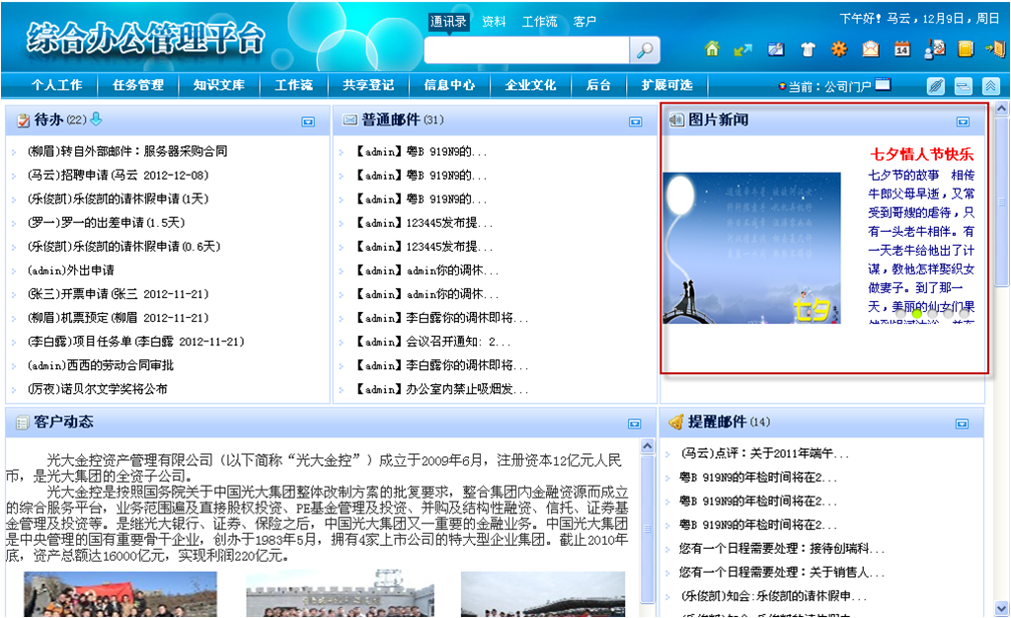
Task: Click the green-blue fullscreen arrows icon
Action: pyautogui.click(x=742, y=49)
